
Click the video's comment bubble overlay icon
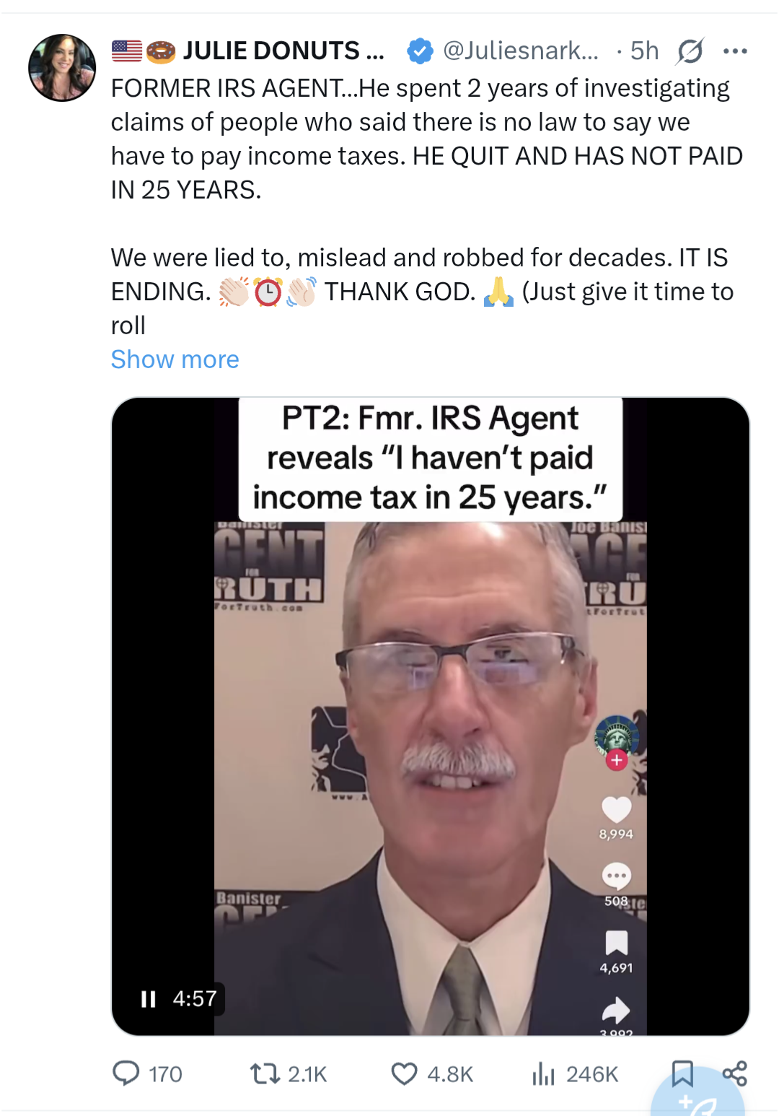point(616,876)
